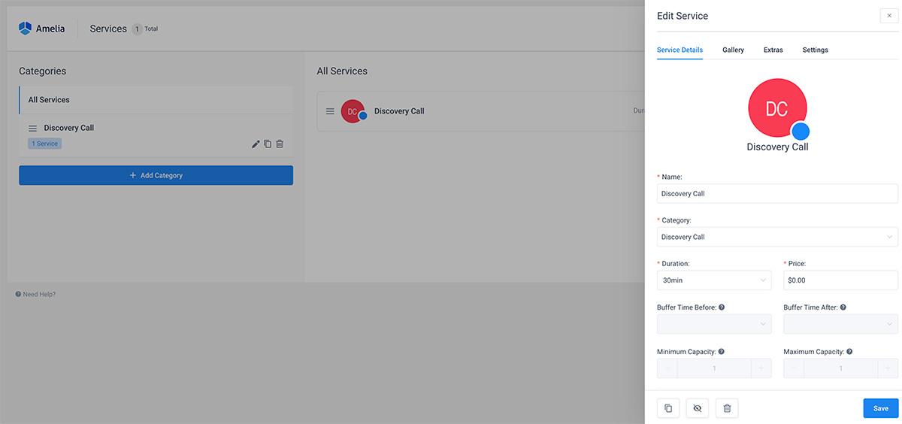Click the Need Help question icon

tap(18, 294)
